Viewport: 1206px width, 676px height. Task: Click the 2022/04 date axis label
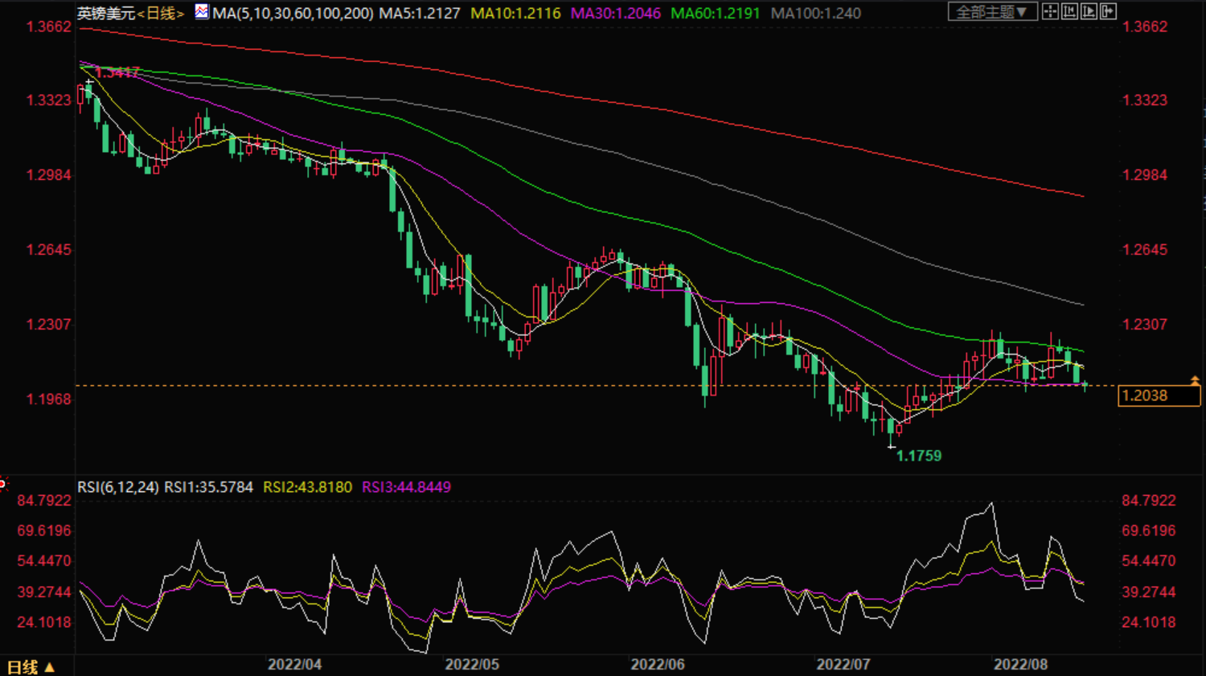[294, 665]
